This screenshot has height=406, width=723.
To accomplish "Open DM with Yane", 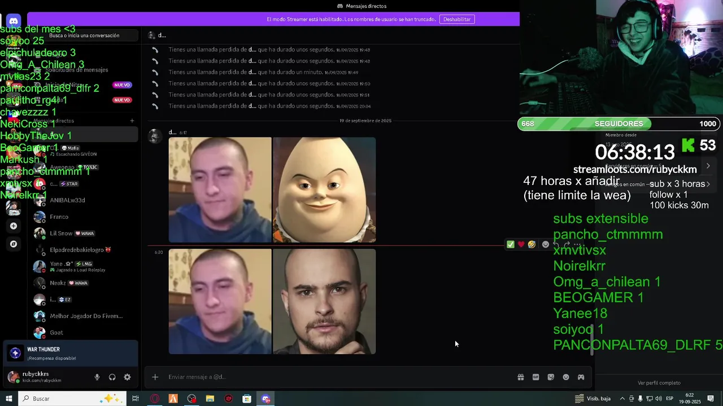I will tap(85, 266).
